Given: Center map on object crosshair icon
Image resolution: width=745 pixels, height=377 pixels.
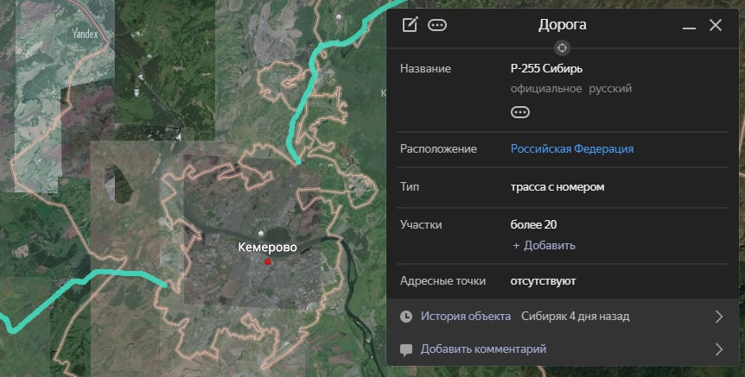Looking at the screenshot, I should click(x=562, y=48).
